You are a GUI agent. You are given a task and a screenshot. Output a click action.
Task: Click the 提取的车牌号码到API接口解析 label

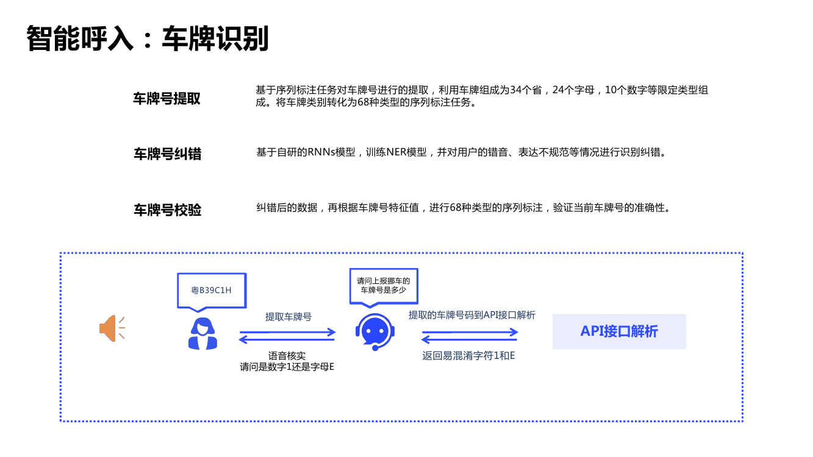471,315
